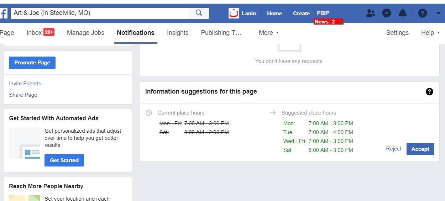This screenshot has width=445, height=201.
Task: Click Information suggestions for this page heading
Action: point(201,91)
